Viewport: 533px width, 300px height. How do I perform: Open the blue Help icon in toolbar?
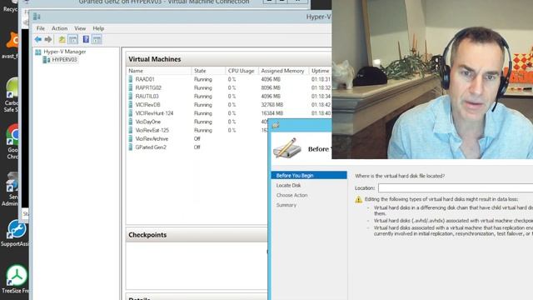click(86, 39)
